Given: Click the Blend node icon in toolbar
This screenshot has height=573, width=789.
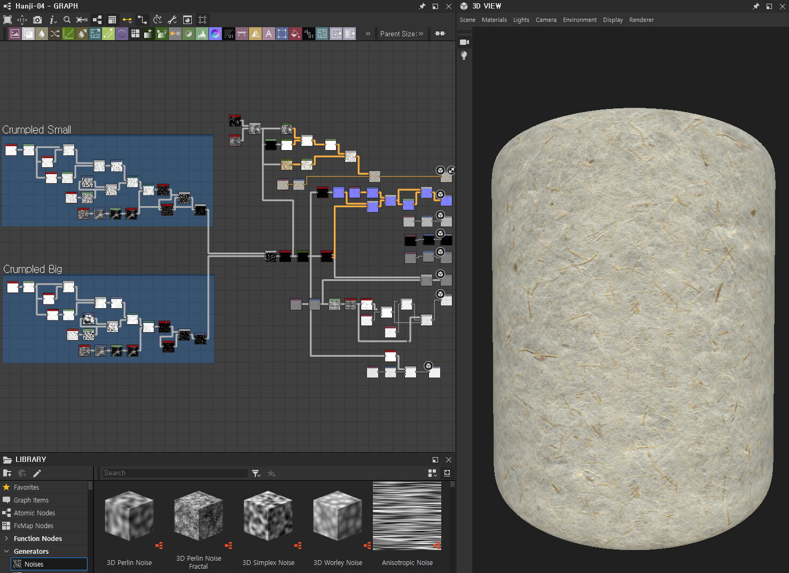Looking at the screenshot, I should tap(28, 34).
